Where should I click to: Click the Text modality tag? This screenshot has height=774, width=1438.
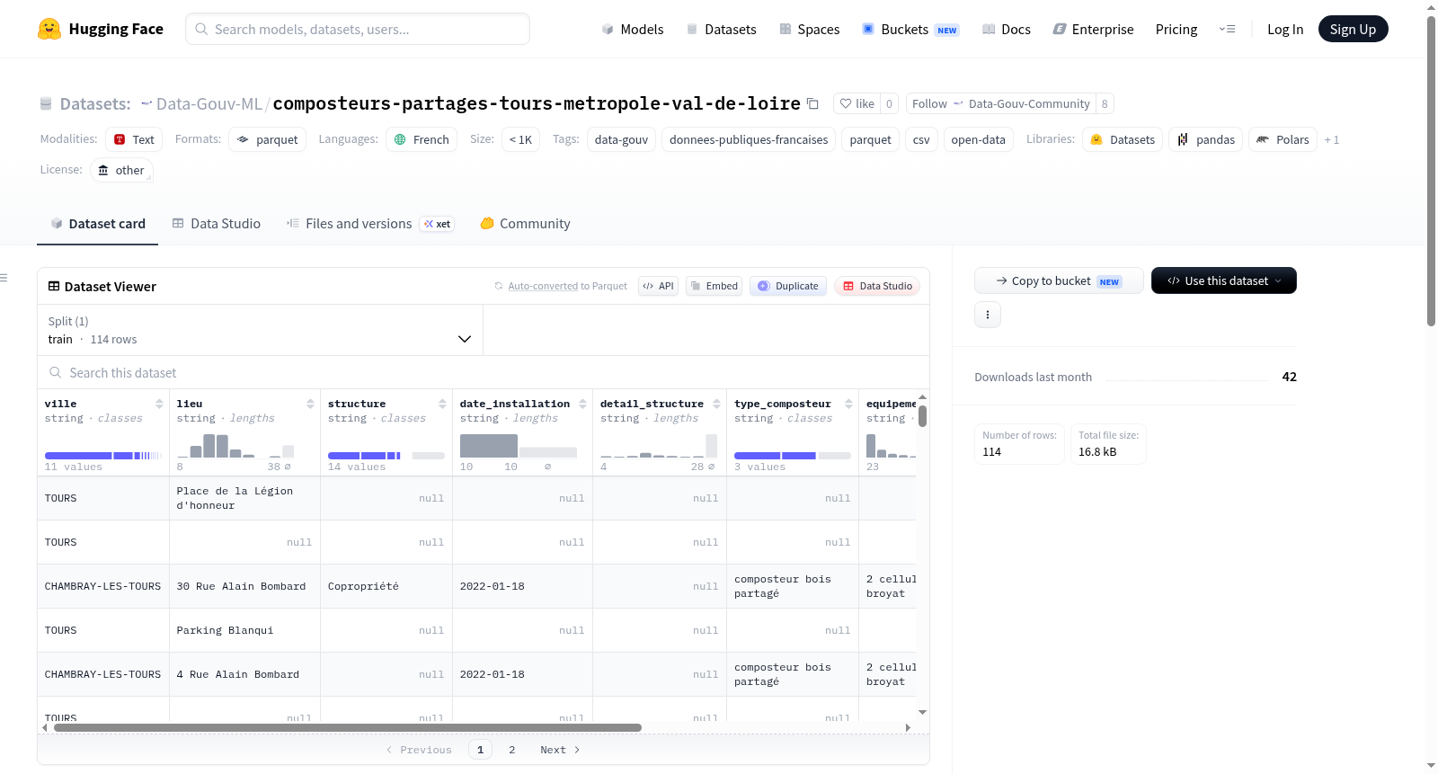[x=134, y=139]
